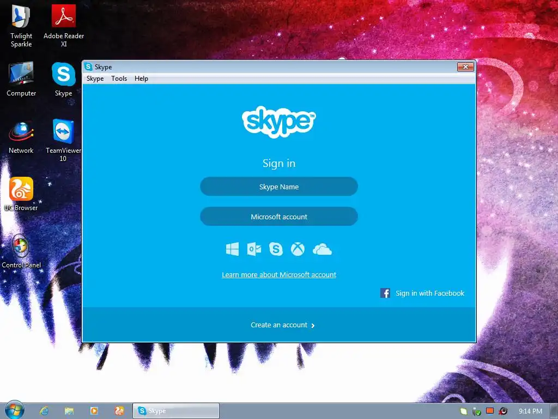
Task: Select the Skype desktop shortcut
Action: 63,79
